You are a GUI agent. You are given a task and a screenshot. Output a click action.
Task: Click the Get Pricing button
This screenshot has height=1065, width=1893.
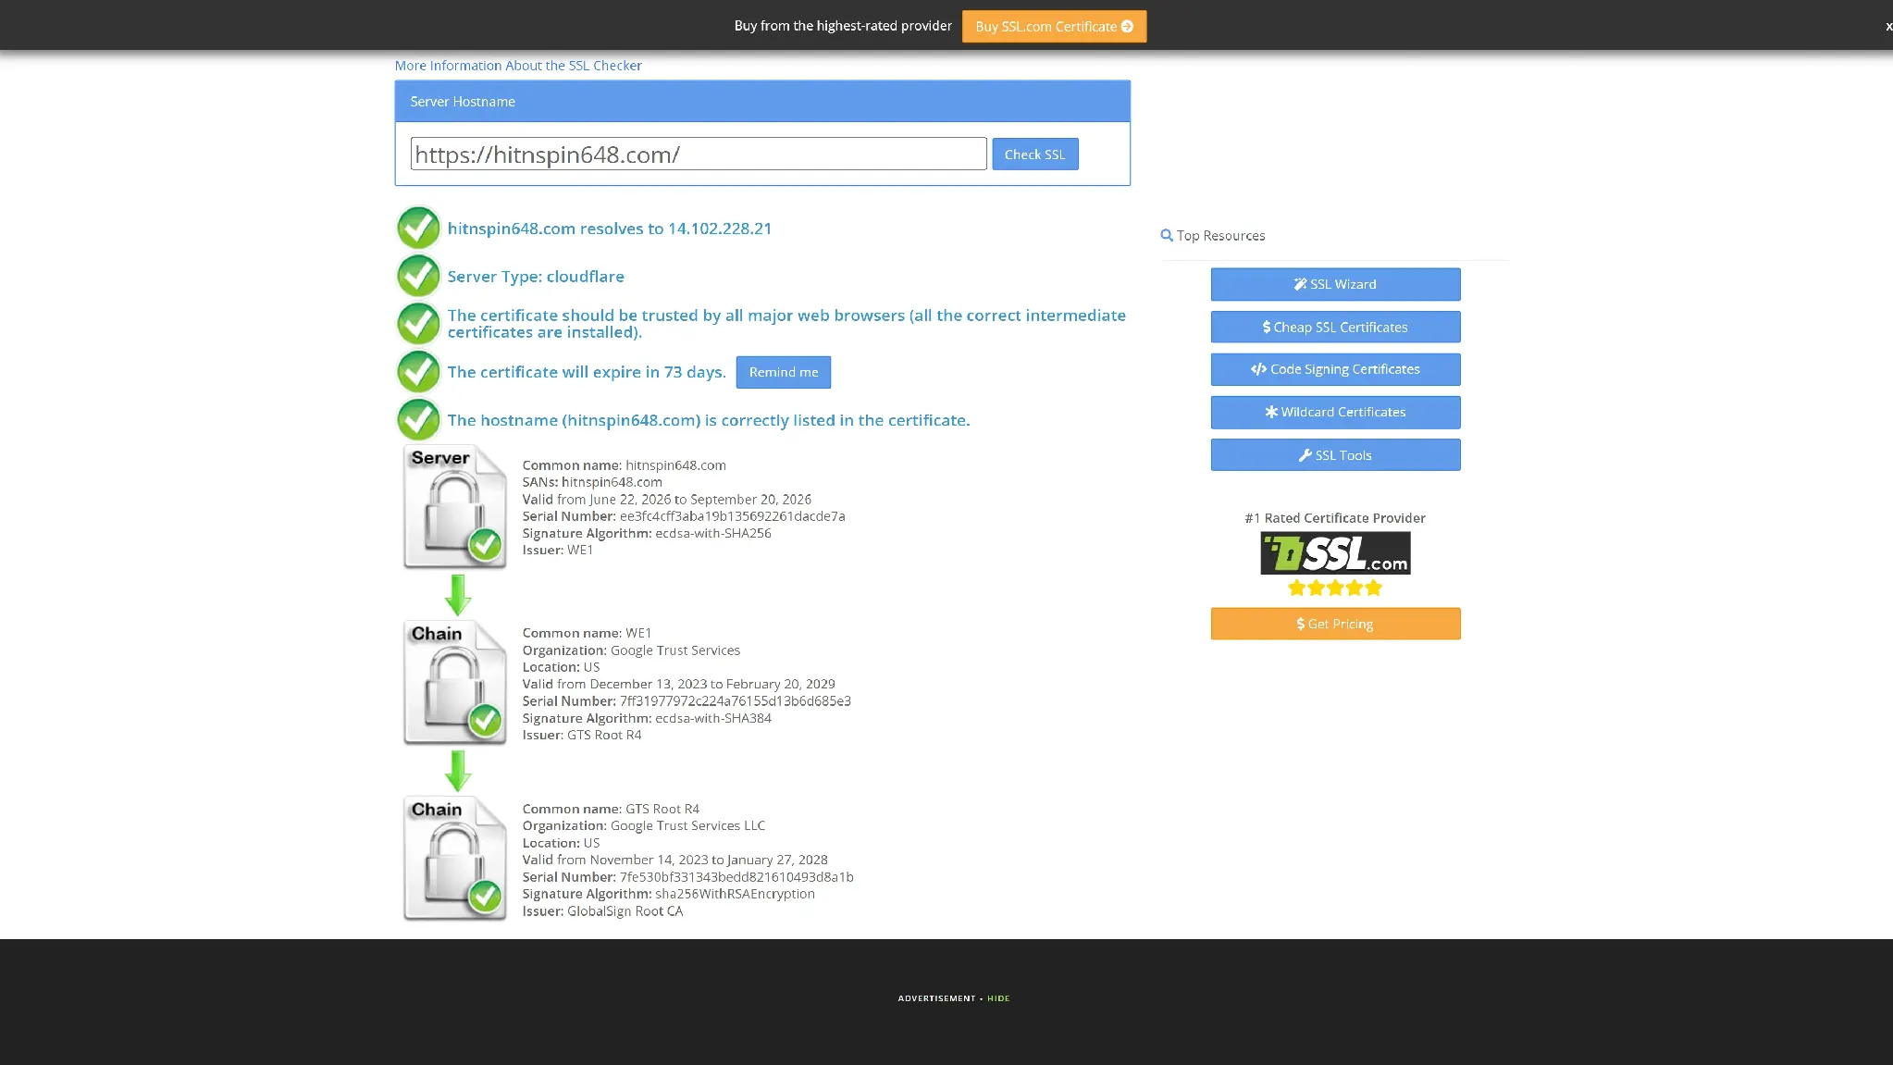1335,624
